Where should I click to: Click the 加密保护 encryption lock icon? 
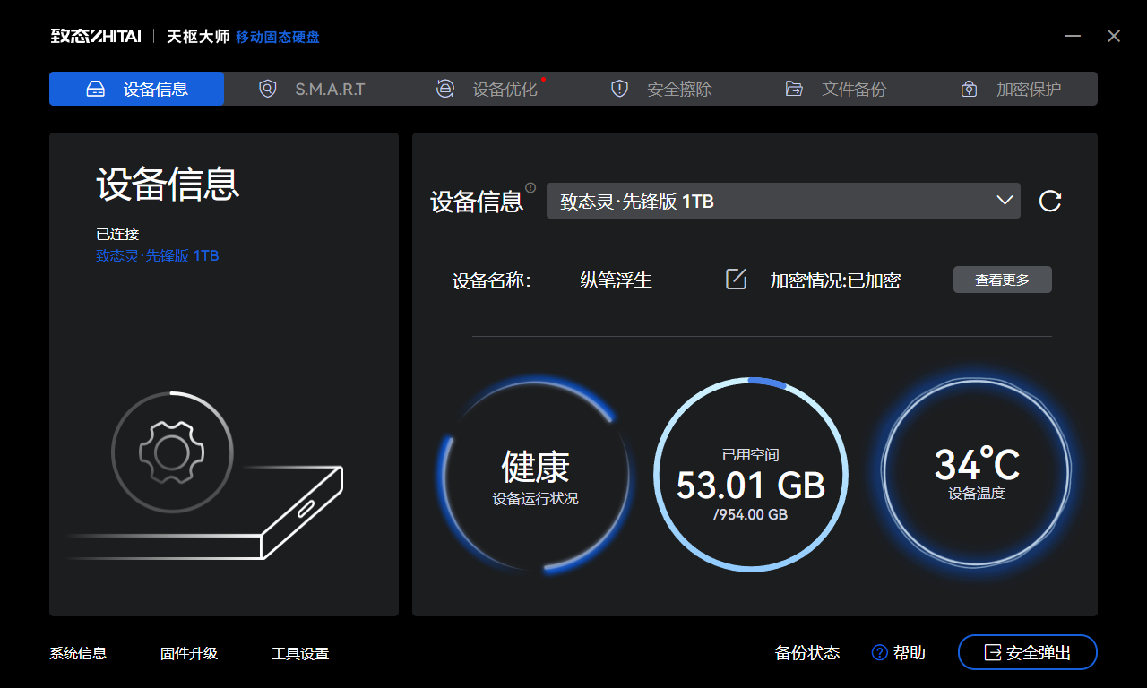[969, 89]
